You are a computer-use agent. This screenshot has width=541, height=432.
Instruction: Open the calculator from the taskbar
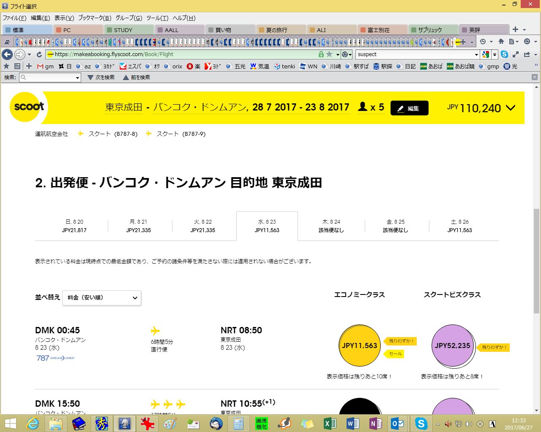point(238,423)
